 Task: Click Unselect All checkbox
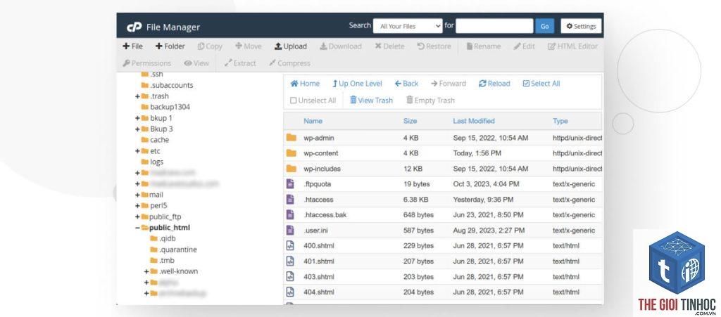point(294,101)
